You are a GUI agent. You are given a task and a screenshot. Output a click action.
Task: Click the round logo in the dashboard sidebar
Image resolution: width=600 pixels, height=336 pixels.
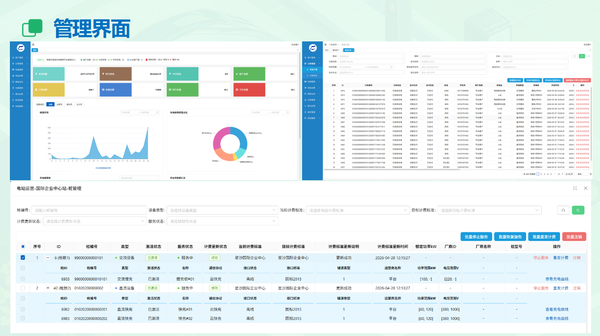21,48
